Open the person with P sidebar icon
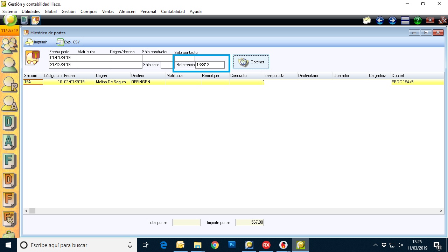Screen dimensions: 448x252 (x=9, y=84)
